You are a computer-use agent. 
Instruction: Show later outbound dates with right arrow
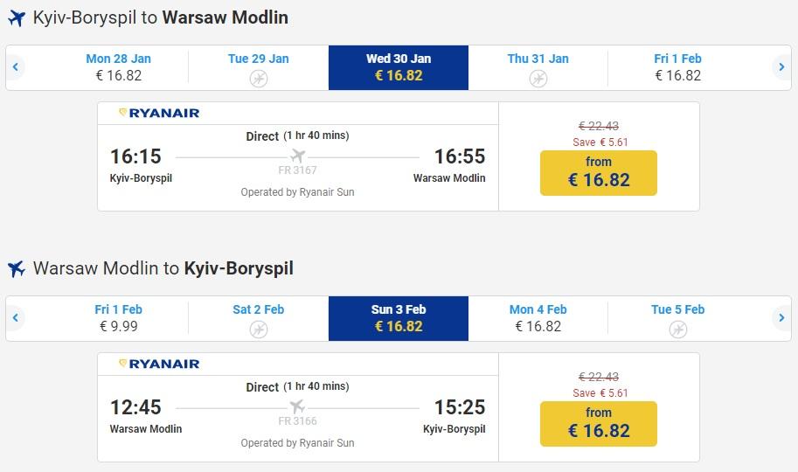tap(781, 67)
